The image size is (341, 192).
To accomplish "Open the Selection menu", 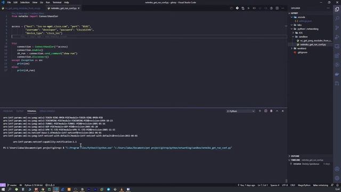I will 25,2.
